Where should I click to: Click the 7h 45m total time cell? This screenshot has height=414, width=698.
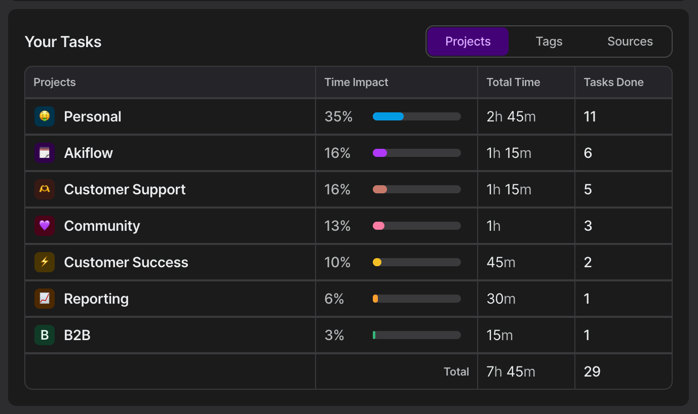(x=511, y=371)
